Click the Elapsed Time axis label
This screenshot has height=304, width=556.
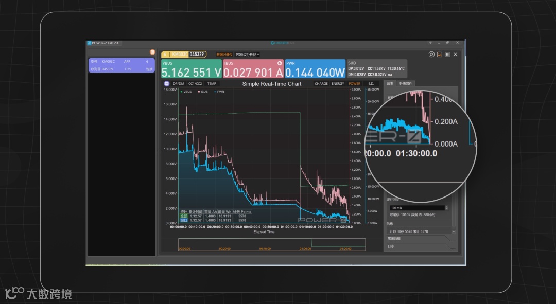tap(264, 231)
